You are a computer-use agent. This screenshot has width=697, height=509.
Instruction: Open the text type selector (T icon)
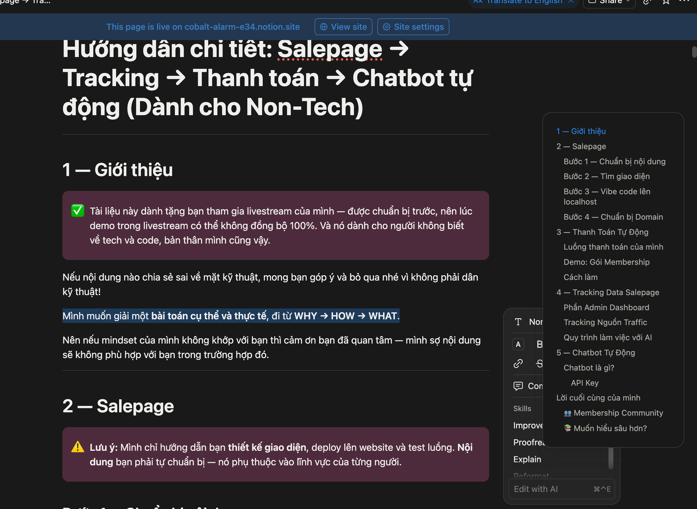pyautogui.click(x=518, y=322)
